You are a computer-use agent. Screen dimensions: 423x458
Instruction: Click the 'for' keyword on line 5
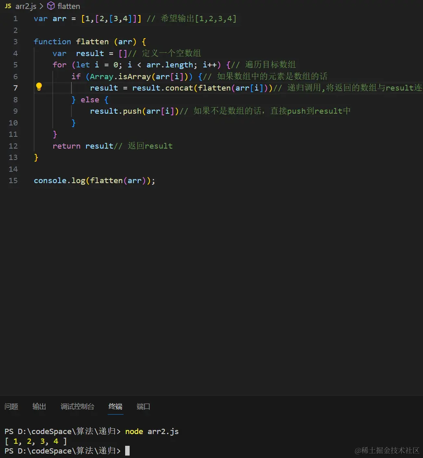[60, 65]
